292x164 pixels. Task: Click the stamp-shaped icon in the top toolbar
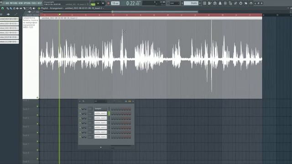click(x=220, y=3)
